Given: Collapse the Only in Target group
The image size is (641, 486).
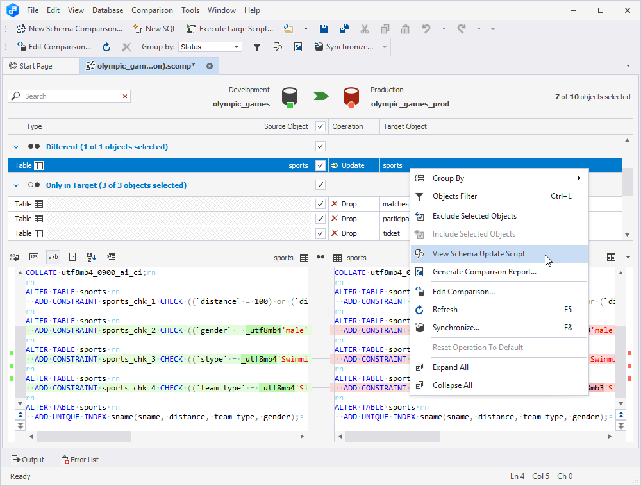Looking at the screenshot, I should pyautogui.click(x=17, y=185).
